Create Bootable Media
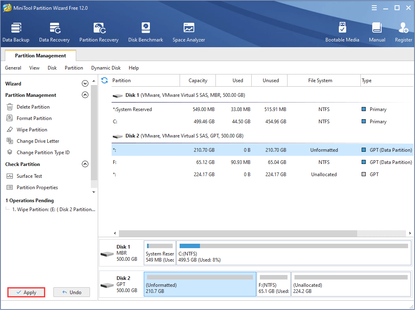Screen dimensions: 415x310 (x=342, y=32)
